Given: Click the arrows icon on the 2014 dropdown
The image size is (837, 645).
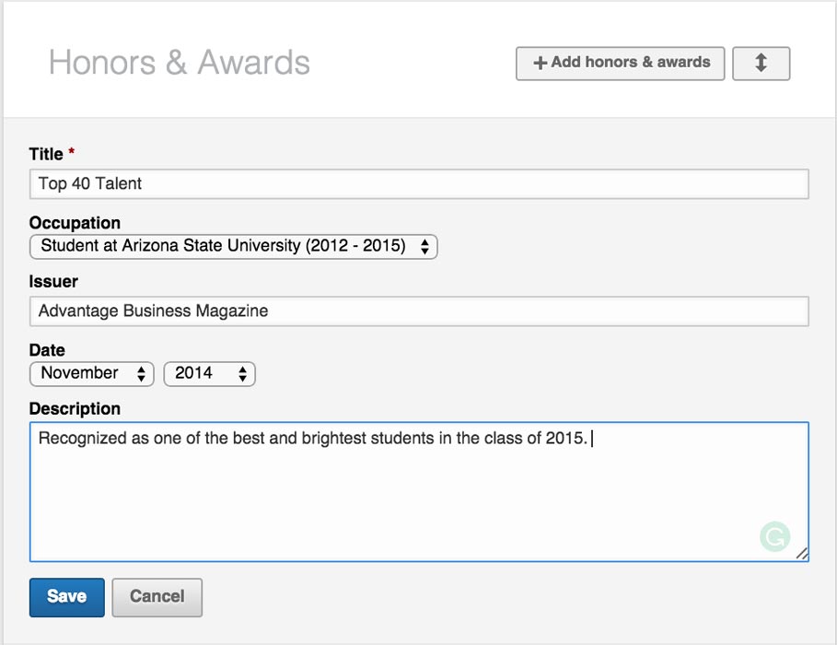Looking at the screenshot, I should 241,373.
